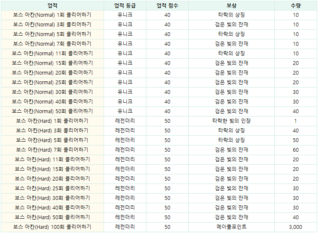Screen dimensions: 318x233
Task: Click '레전더리' grade in Hard 100회 row
Action: click(x=125, y=227)
